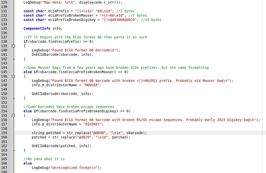Click the OnECIABarcode call on line 141
The image size is (266, 173).
(62, 55)
